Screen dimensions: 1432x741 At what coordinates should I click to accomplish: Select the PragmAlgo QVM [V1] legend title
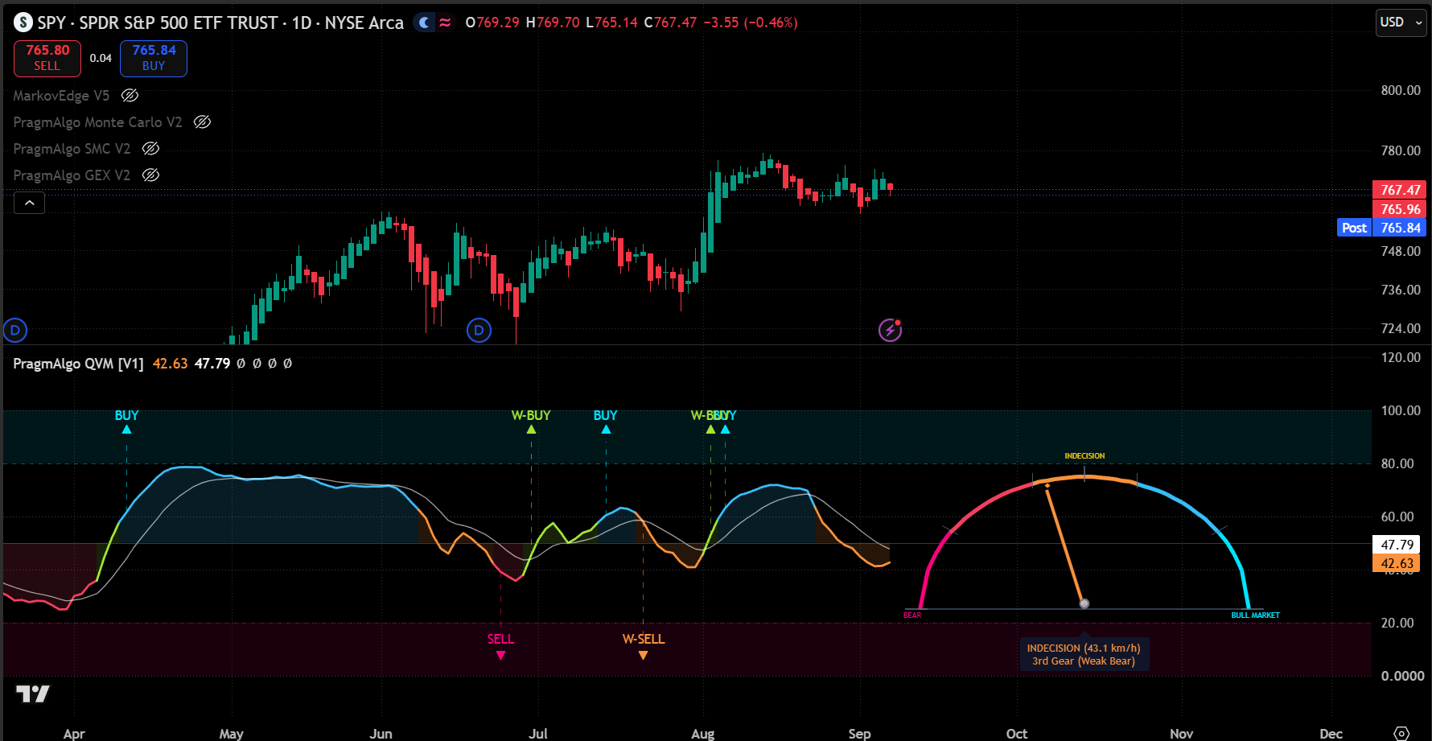point(78,364)
